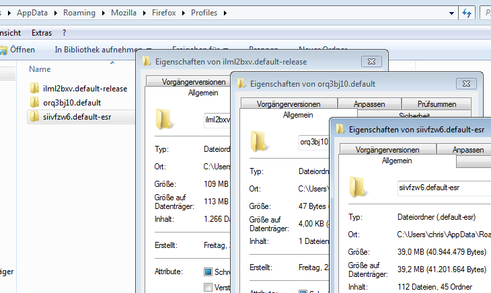
Task: Select the orq3bj10.default folder icon
Action: click(x=34, y=102)
